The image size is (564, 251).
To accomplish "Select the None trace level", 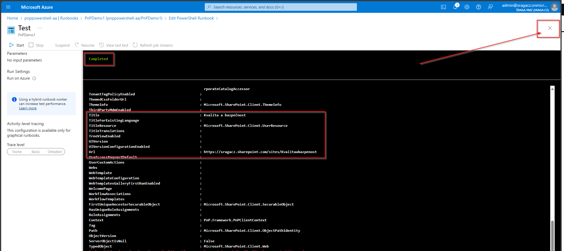I will click(17, 152).
